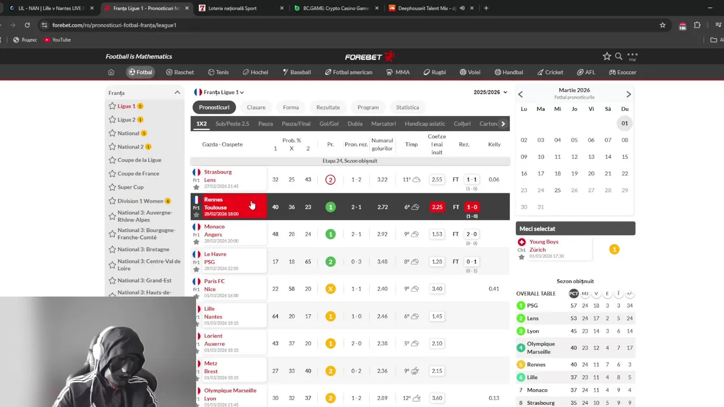The width and height of the screenshot is (724, 407).
Task: Click the 3.40 odds for Paris FC Nice
Action: click(437, 289)
